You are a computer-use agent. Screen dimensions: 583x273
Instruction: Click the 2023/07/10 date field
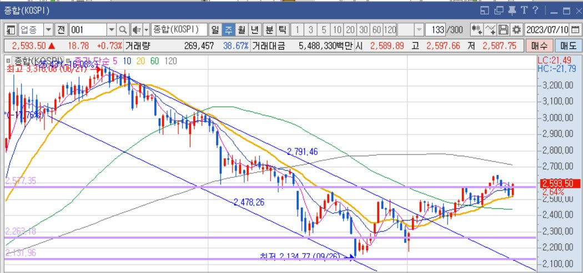546,30
